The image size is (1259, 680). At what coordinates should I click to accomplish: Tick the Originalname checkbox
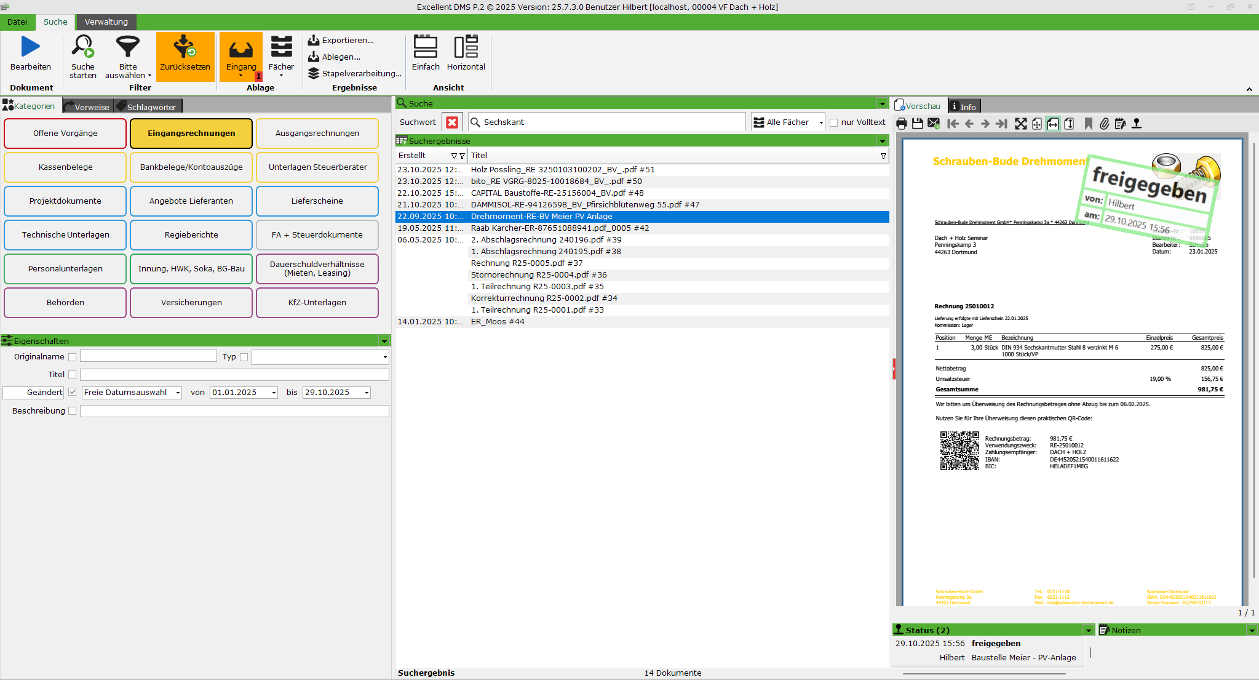pyautogui.click(x=73, y=357)
